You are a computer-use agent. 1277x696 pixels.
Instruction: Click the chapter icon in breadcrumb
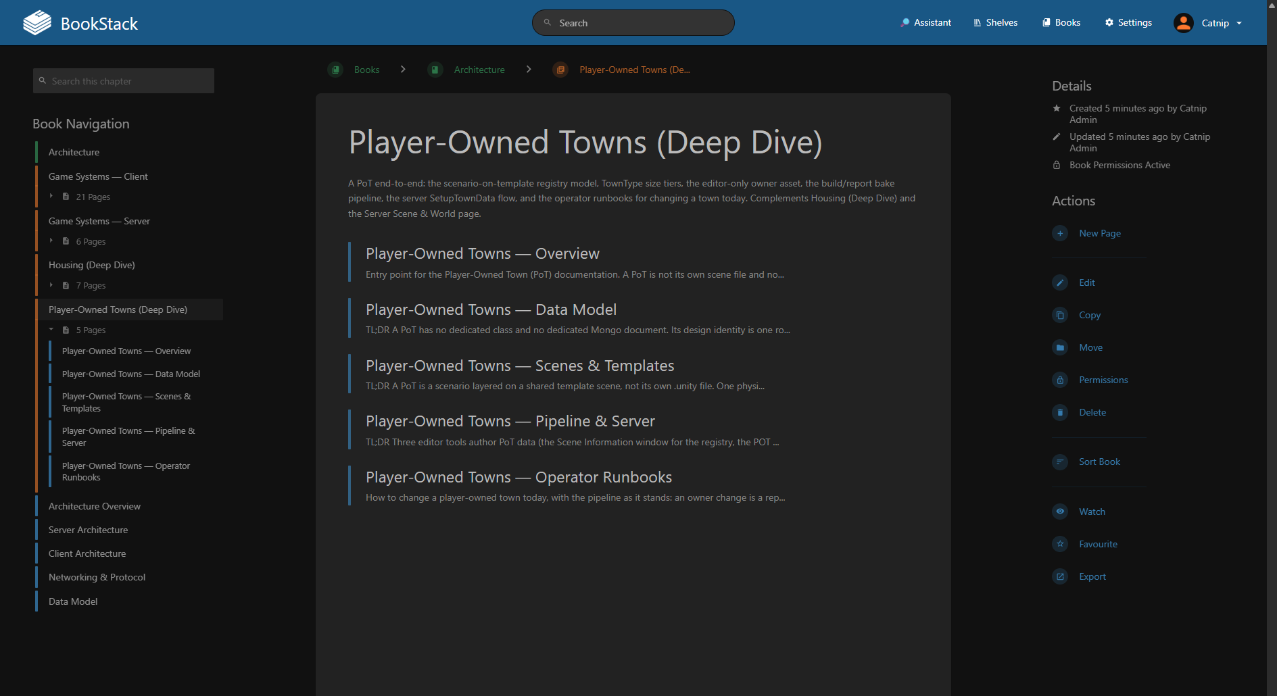point(560,70)
